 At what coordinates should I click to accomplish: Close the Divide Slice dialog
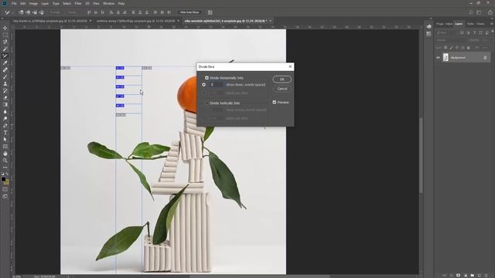tap(290, 66)
